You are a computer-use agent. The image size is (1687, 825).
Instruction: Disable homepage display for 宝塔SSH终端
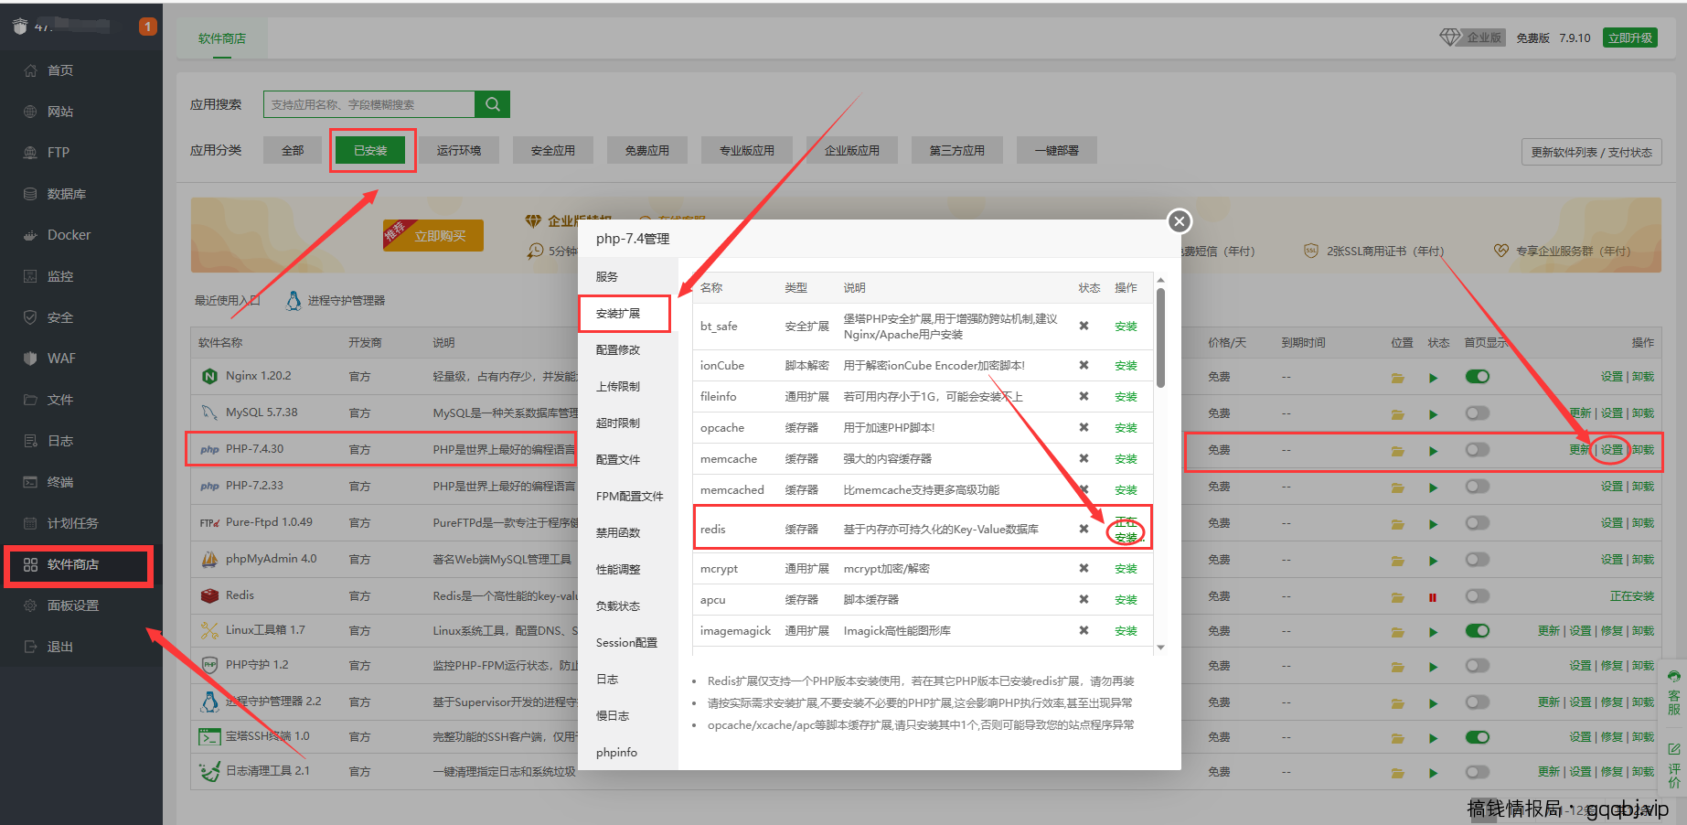click(x=1479, y=736)
